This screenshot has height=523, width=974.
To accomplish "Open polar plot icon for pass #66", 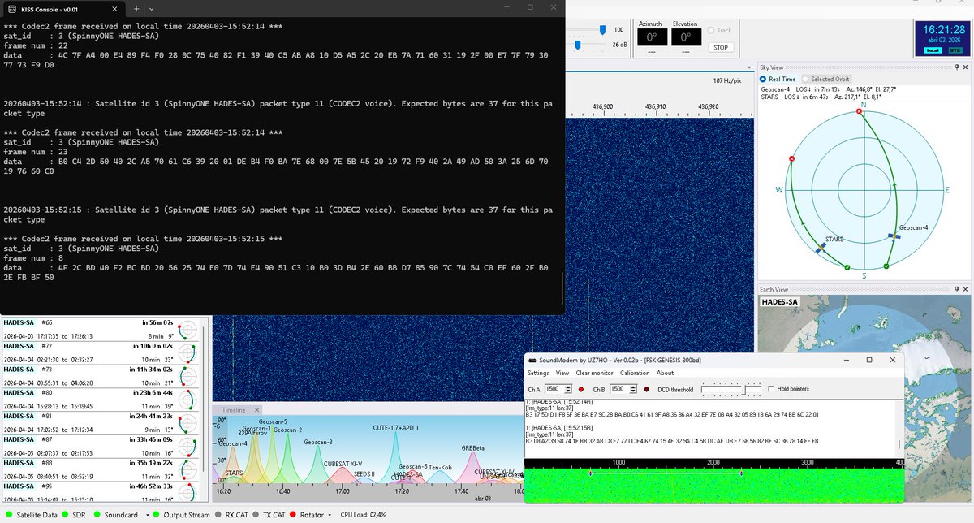I will click(x=187, y=330).
